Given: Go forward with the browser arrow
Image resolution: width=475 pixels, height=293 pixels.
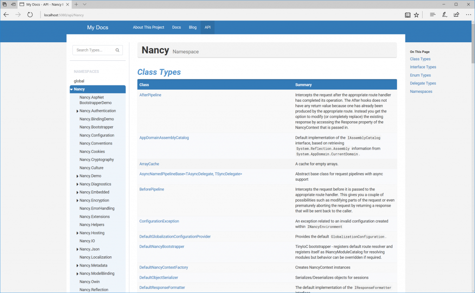Looking at the screenshot, I should pyautogui.click(x=18, y=14).
